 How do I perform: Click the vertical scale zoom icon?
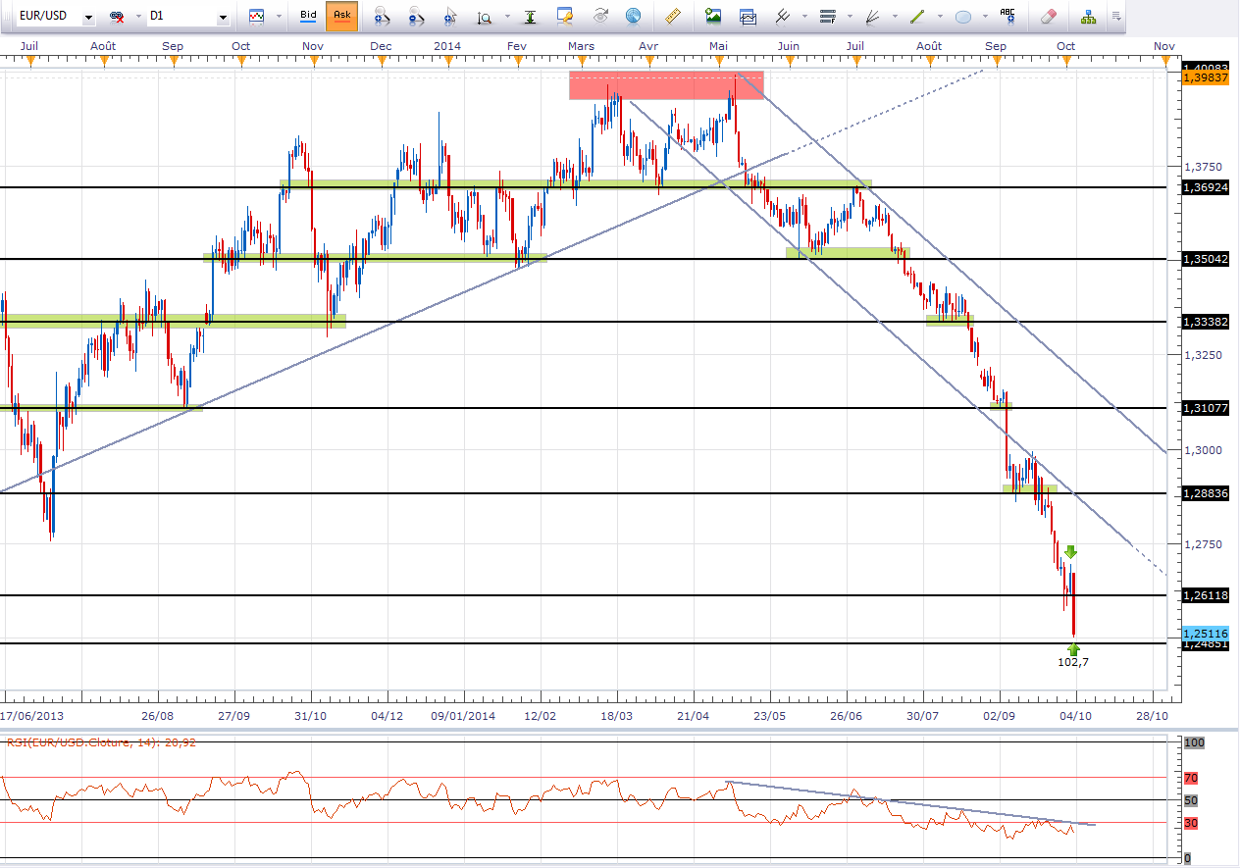coord(483,17)
